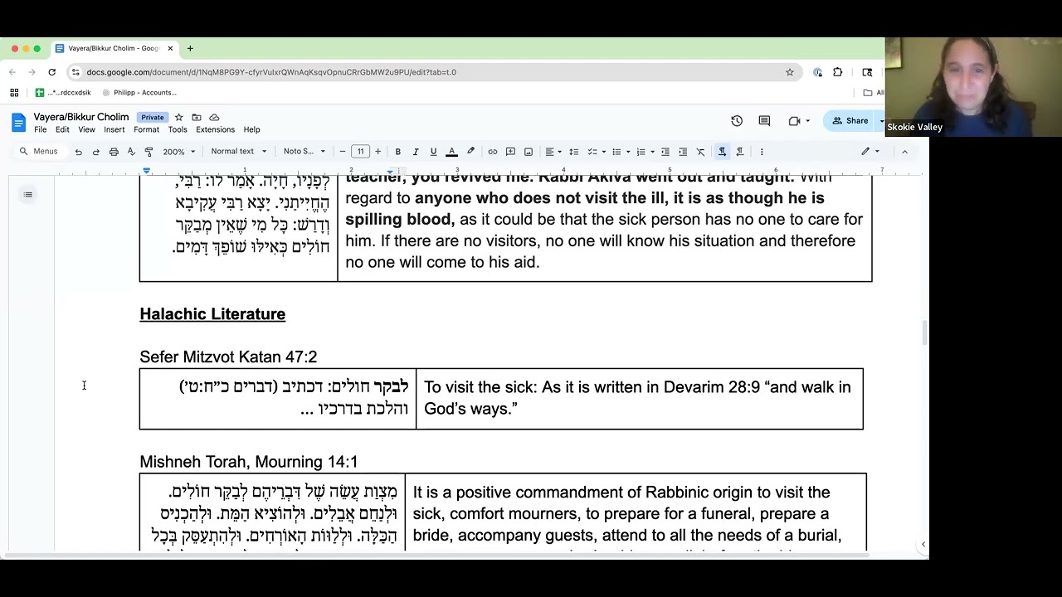The image size is (1062, 597).
Task: Toggle italic formatting
Action: coord(416,152)
